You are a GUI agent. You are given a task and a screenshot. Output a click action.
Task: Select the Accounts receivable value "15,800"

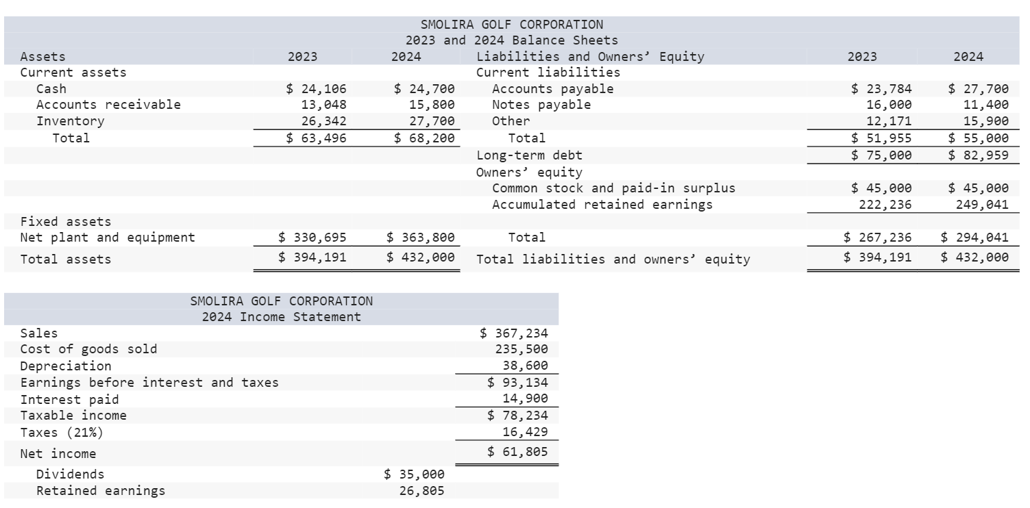(433, 105)
